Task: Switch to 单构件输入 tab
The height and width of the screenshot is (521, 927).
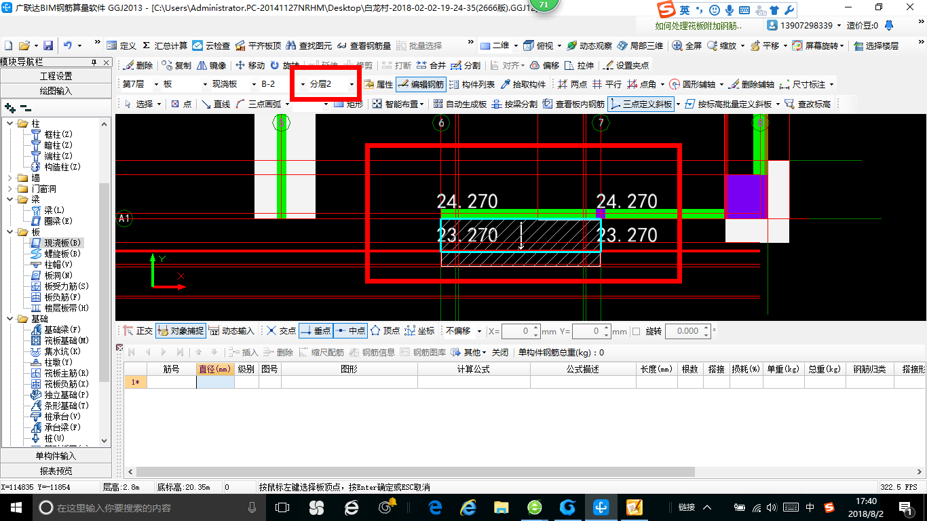Action: coord(56,456)
